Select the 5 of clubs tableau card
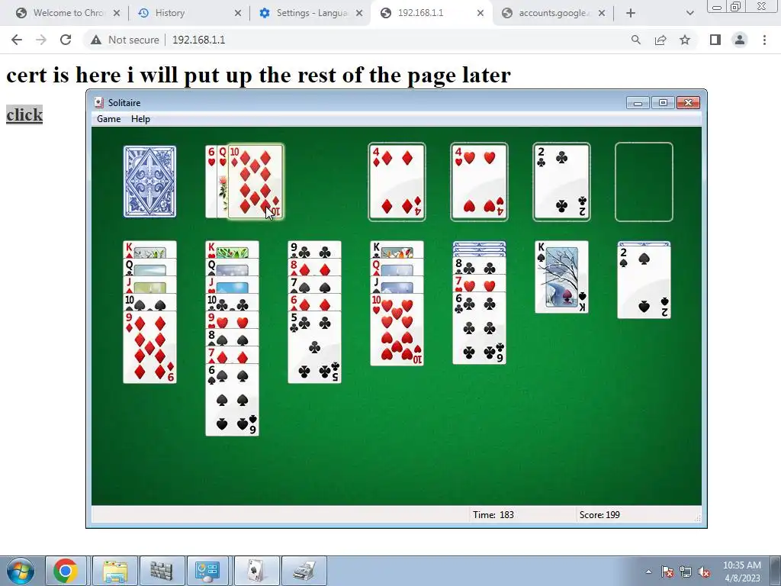Image resolution: width=781 pixels, height=586 pixels. point(314,347)
